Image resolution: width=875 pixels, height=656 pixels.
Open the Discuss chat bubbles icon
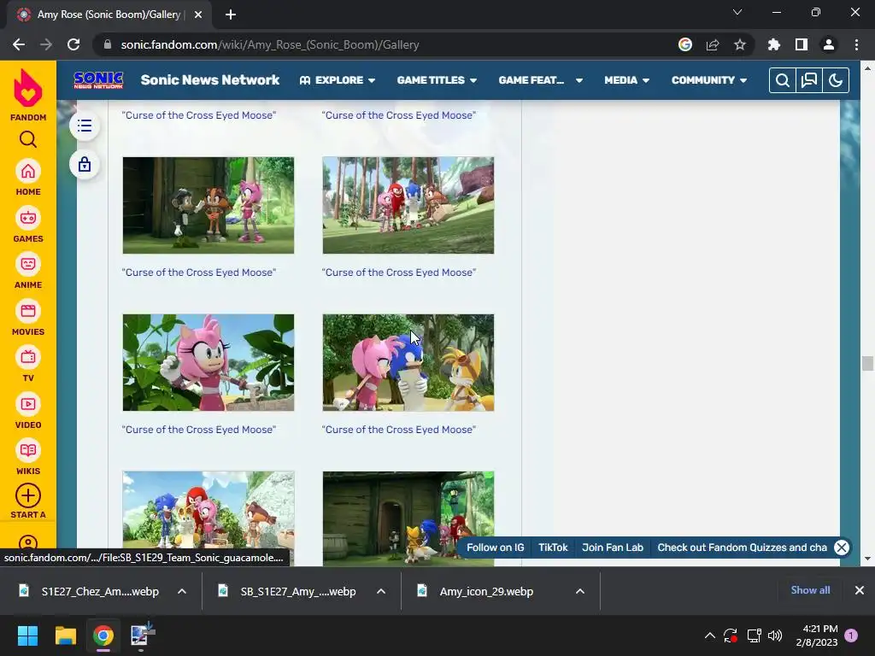tap(809, 80)
